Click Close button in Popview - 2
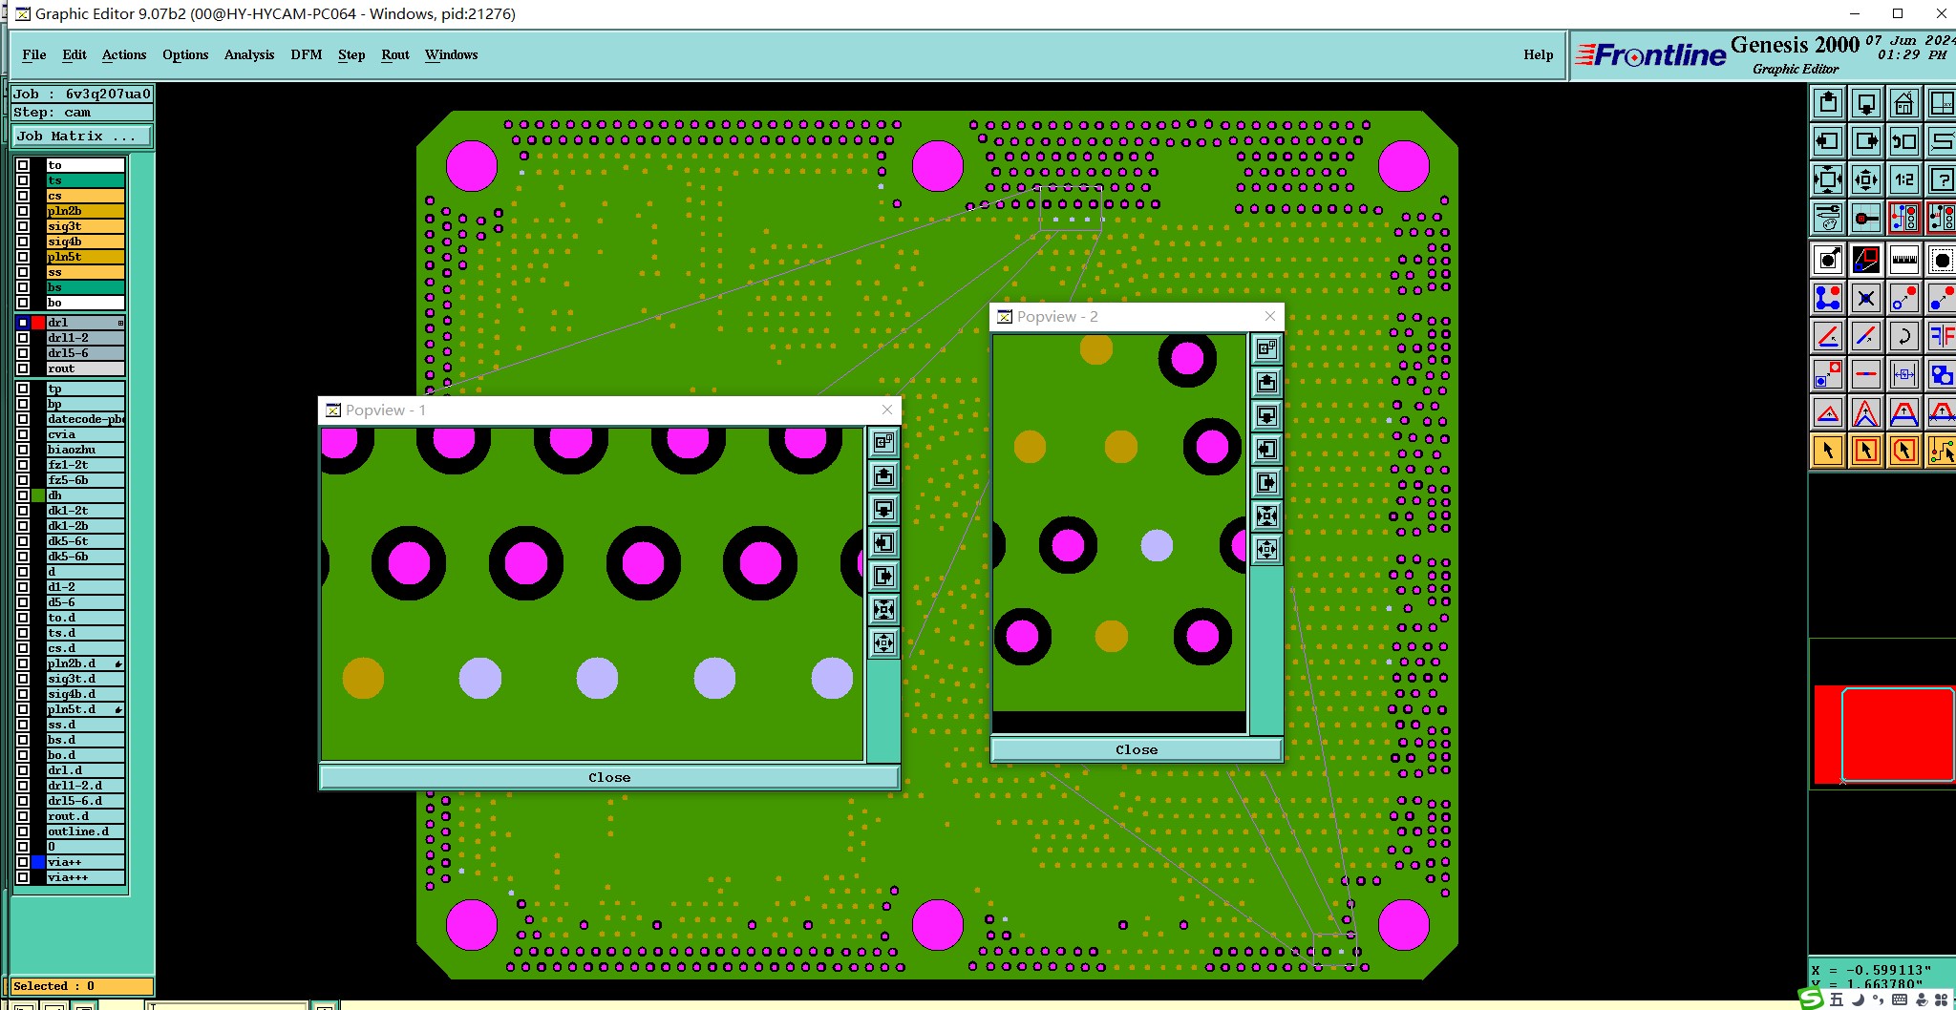 coord(1137,749)
